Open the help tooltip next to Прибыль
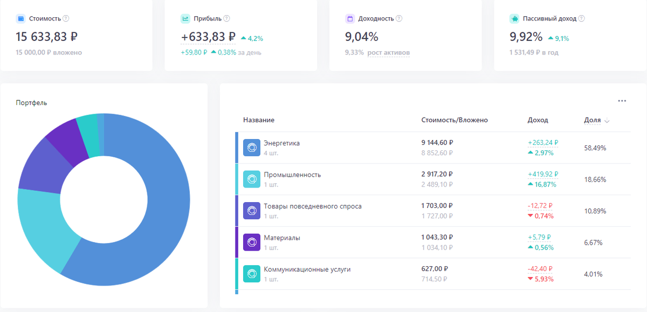 [x=226, y=18]
